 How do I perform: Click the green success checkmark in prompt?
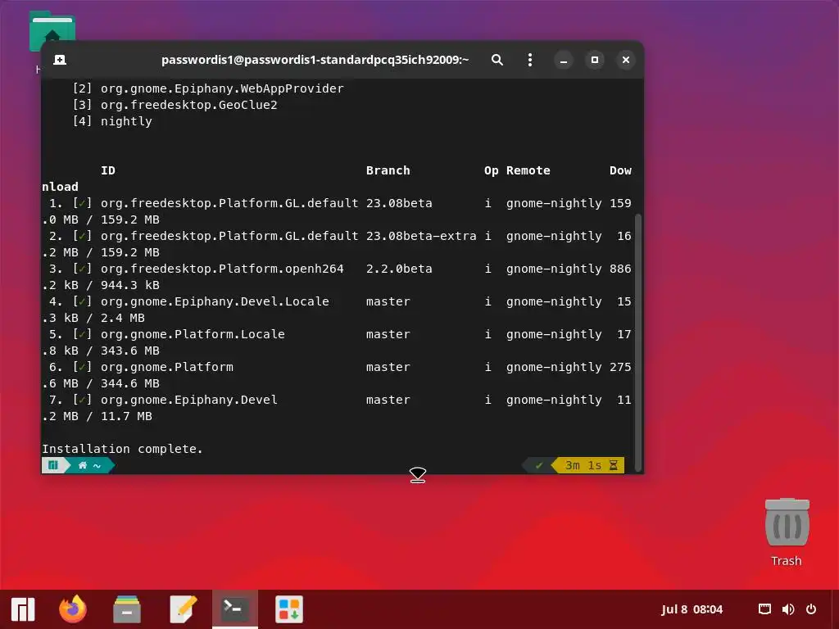[539, 465]
